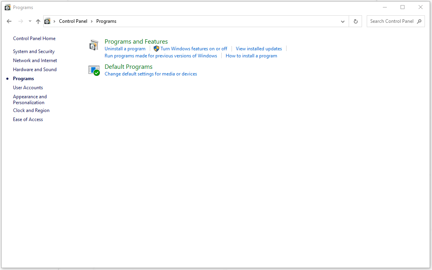Focus the Search Control Panel box
The height and width of the screenshot is (270, 432).
(395, 21)
